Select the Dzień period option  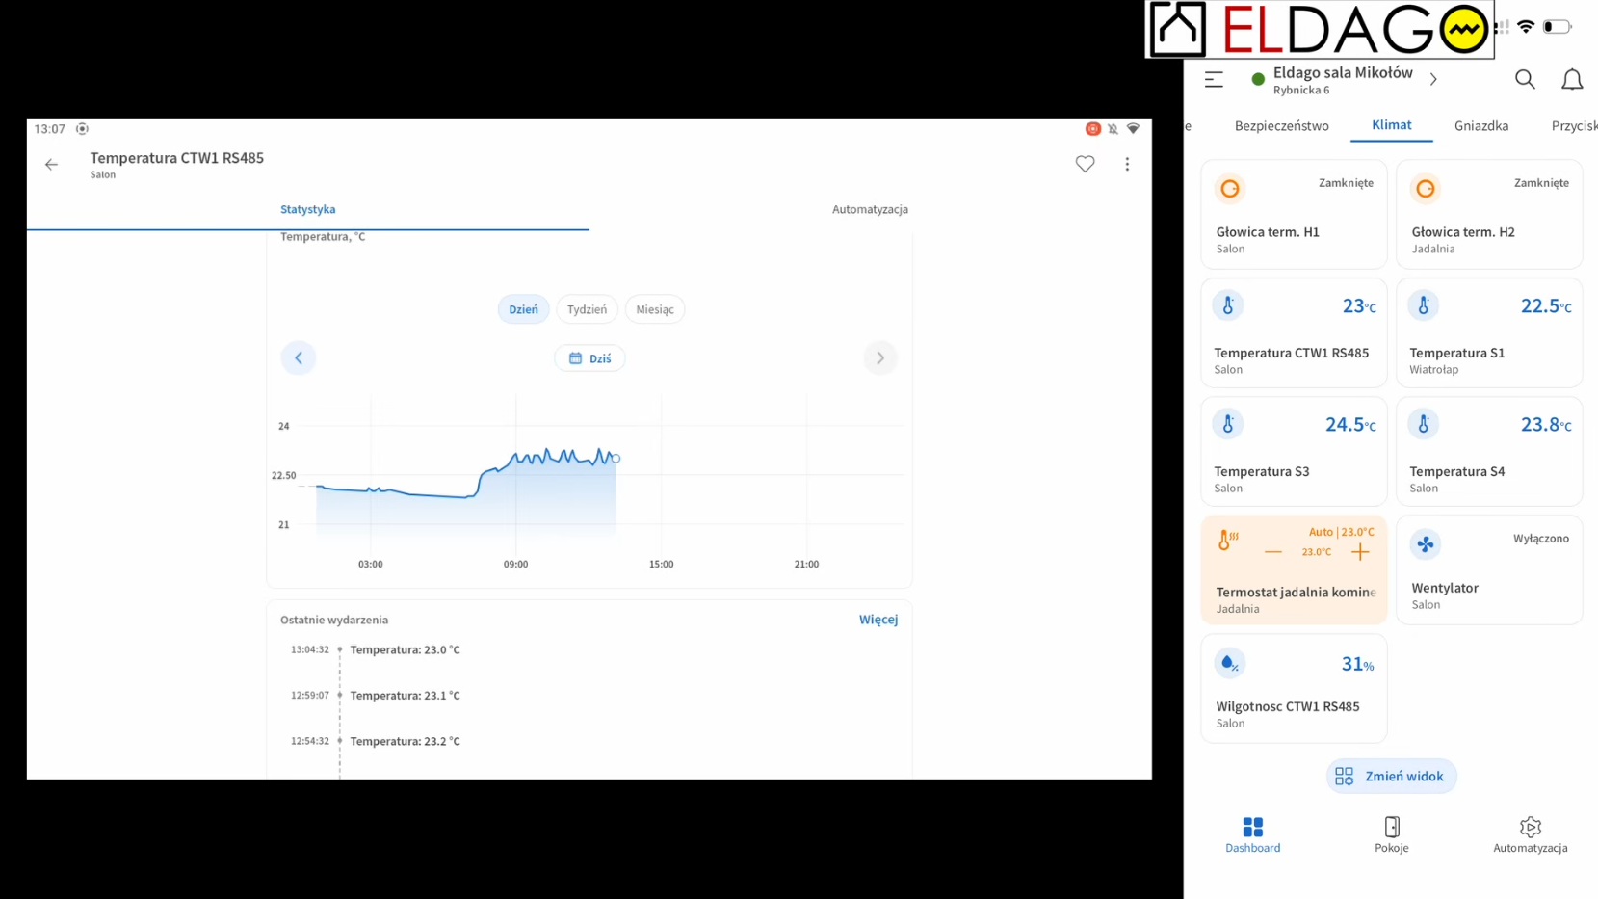tap(523, 309)
